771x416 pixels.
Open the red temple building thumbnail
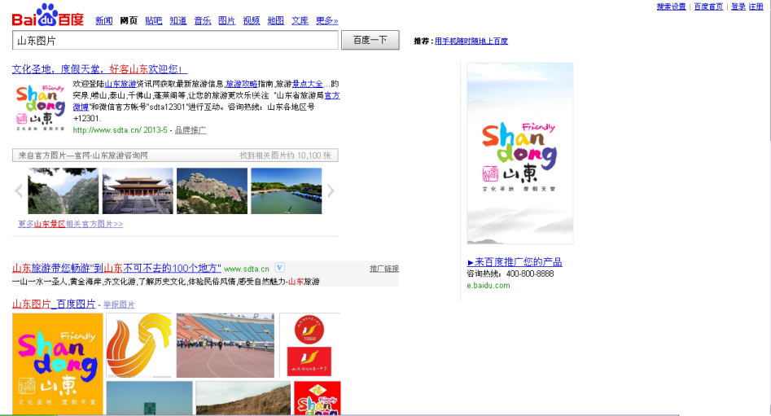pos(138,190)
